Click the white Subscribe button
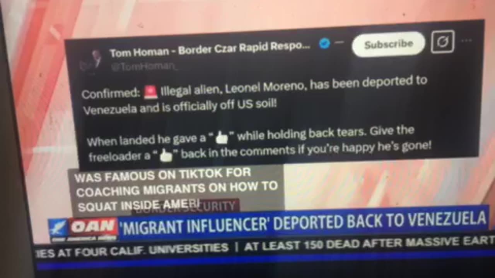Image resolution: width=495 pixels, height=278 pixels. (388, 44)
